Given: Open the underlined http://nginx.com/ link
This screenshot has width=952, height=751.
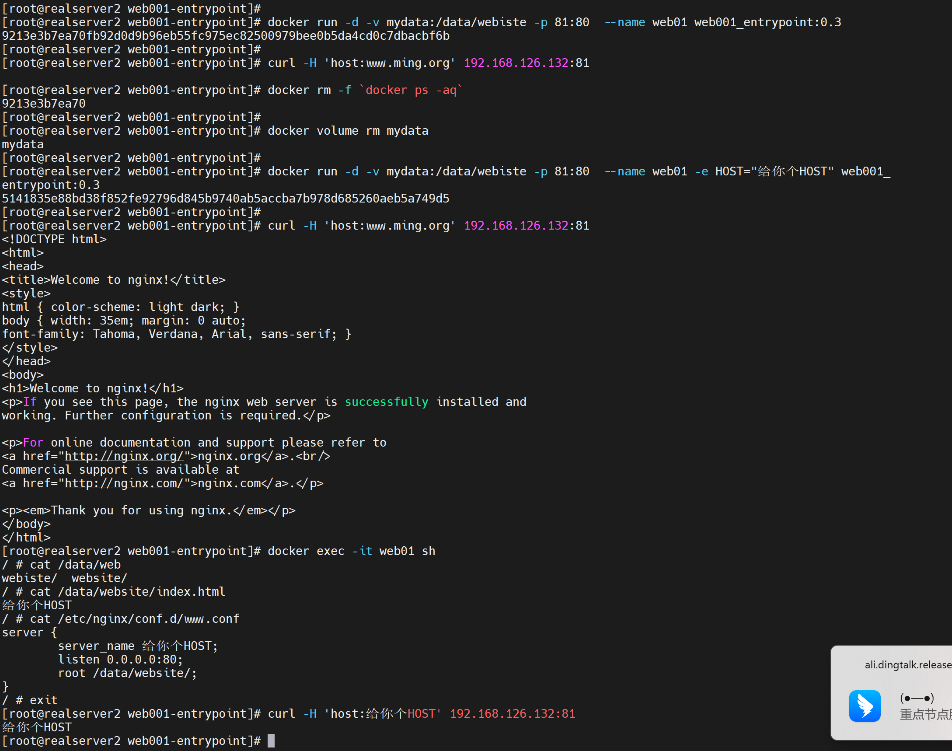Looking at the screenshot, I should click(124, 484).
